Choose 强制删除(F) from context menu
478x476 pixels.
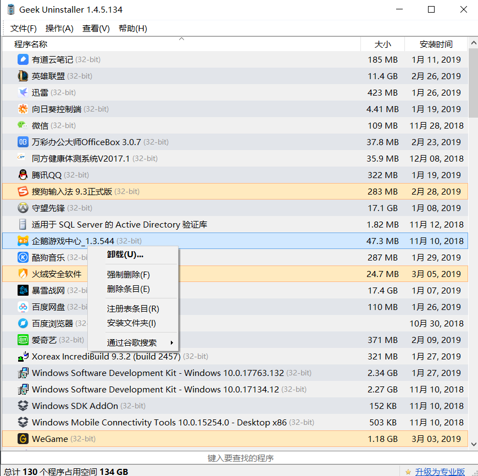pyautogui.click(x=133, y=274)
